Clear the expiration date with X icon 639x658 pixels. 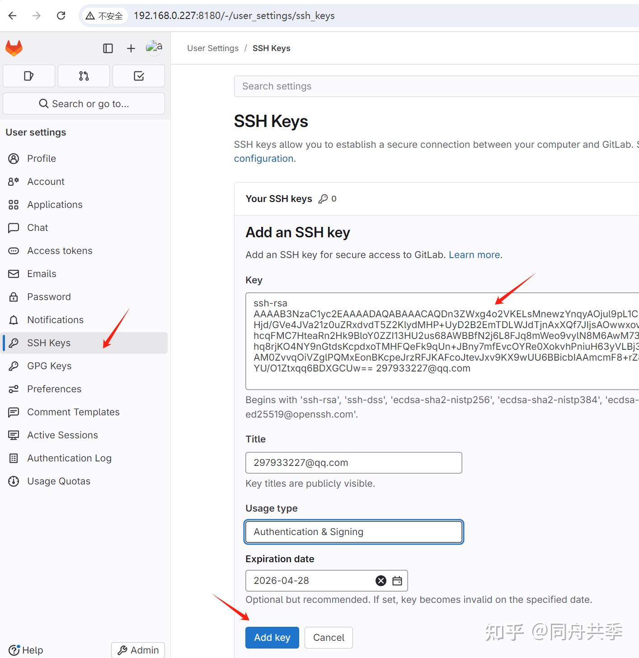381,581
